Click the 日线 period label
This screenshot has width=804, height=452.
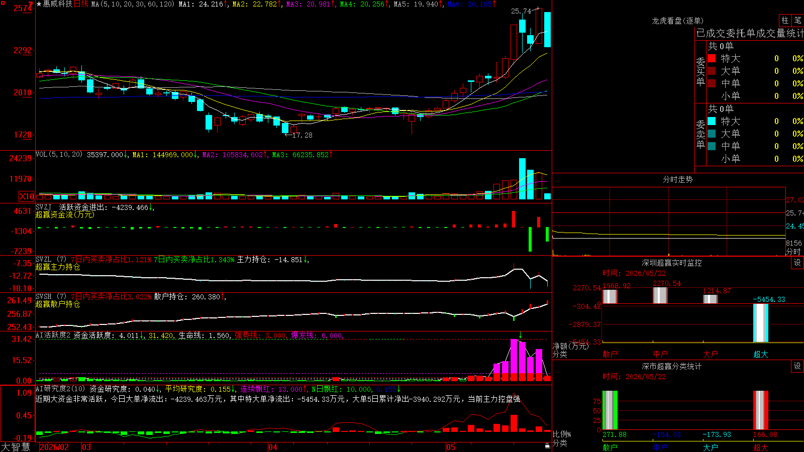(81, 4)
